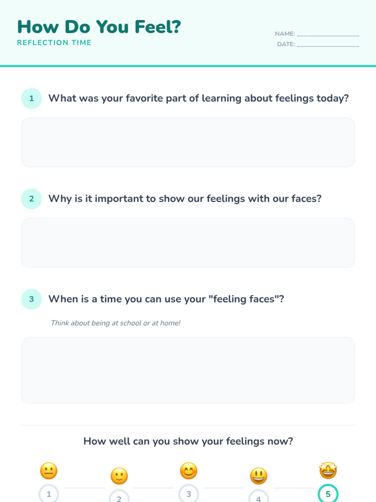
Task: Click the question 2 number badge
Action: point(31,199)
